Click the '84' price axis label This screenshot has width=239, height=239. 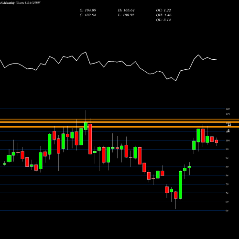pyautogui.click(x=227, y=175)
